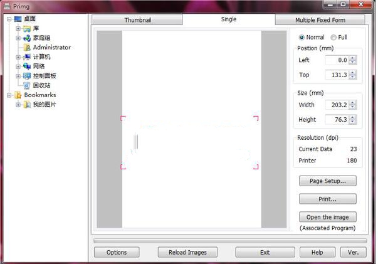The width and height of the screenshot is (378, 264).
Task: Minimize the Primg window
Action: pyautogui.click(x=330, y=4)
